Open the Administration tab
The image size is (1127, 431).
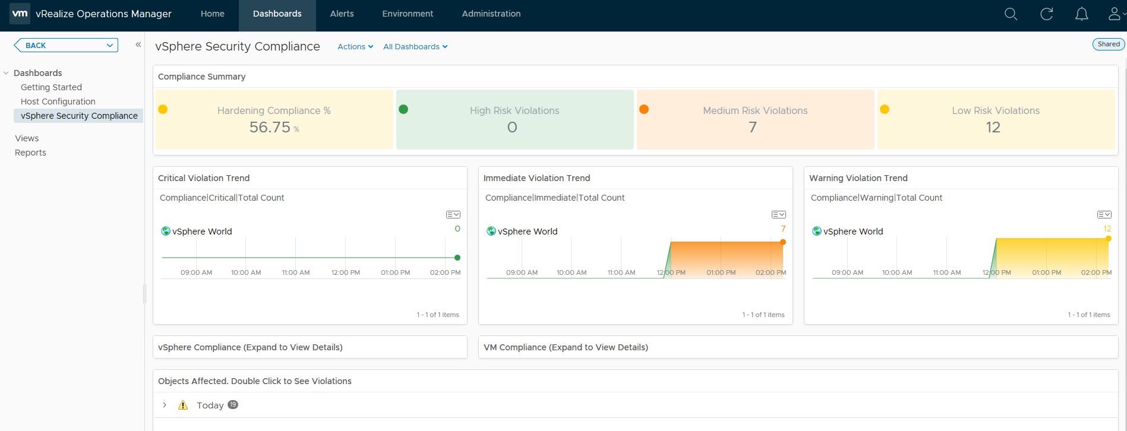click(x=491, y=14)
